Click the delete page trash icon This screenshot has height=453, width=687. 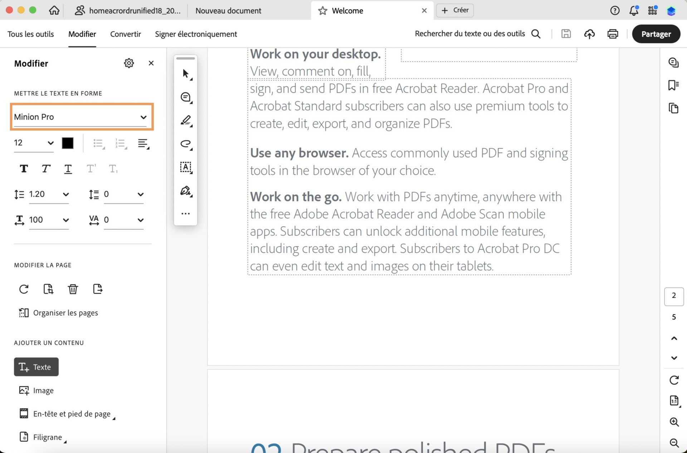coord(73,289)
